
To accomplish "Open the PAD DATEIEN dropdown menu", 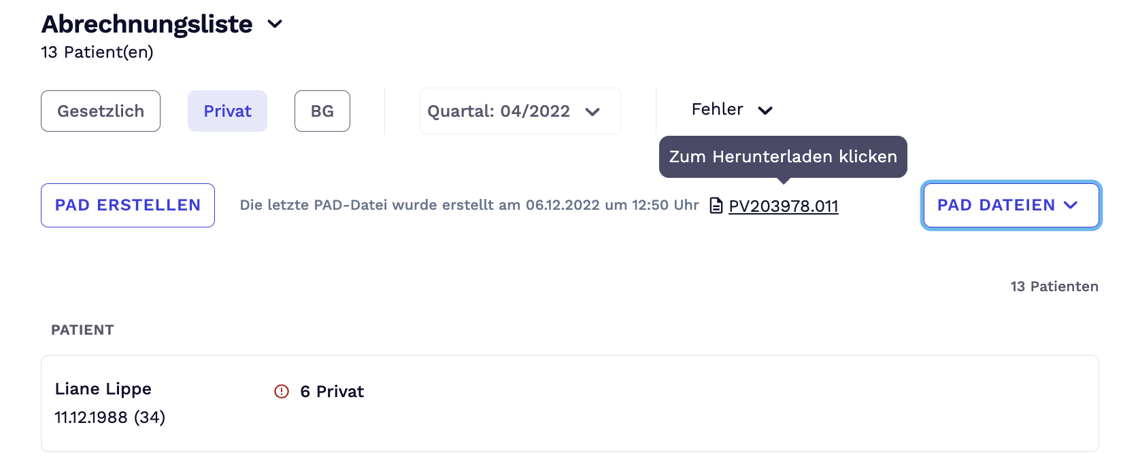I will pyautogui.click(x=1010, y=205).
